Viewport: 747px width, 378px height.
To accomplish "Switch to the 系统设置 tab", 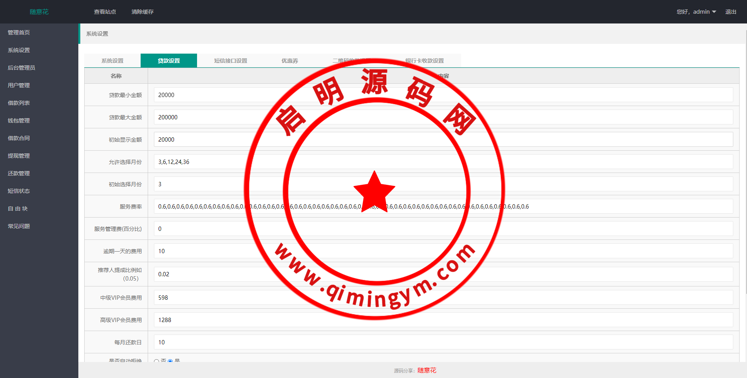I will click(112, 61).
